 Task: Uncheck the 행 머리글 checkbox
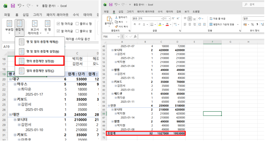pos(58,24)
